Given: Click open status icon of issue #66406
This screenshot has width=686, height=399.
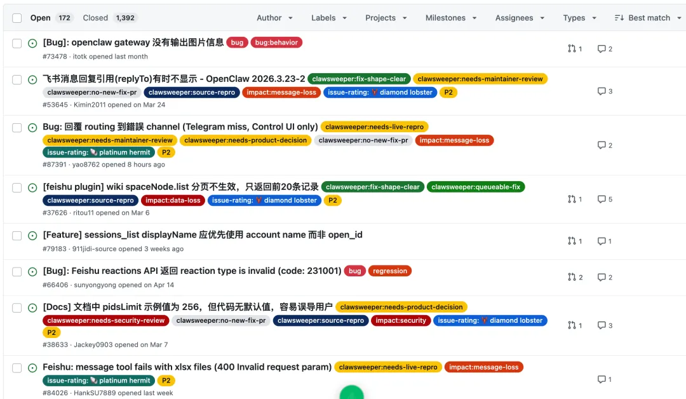Looking at the screenshot, I should click(x=32, y=272).
